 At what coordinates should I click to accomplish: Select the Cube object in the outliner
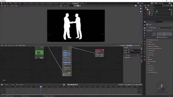(152, 13)
